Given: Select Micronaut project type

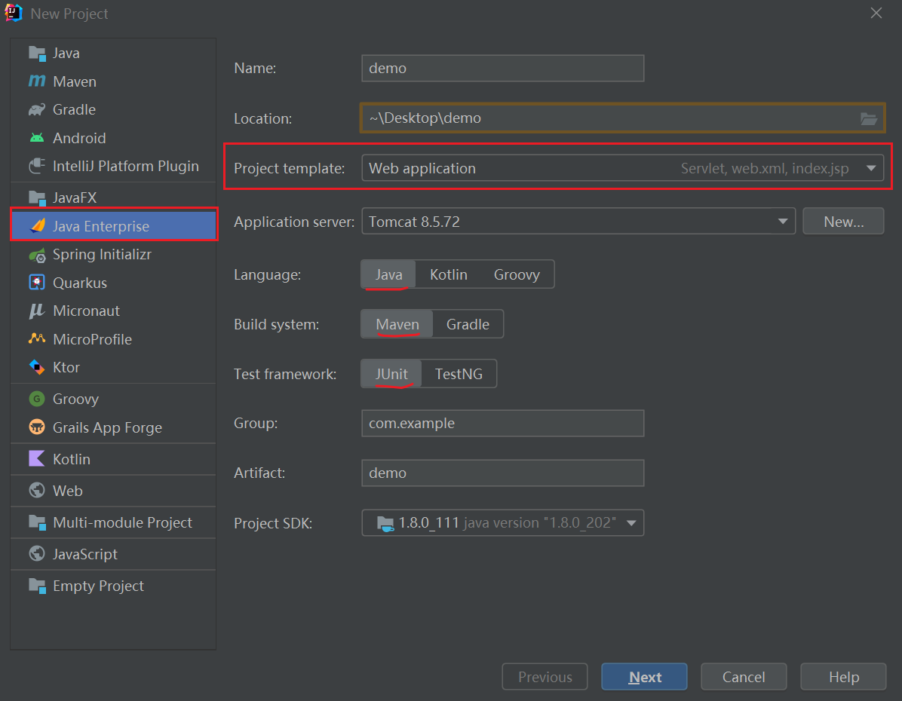Looking at the screenshot, I should click(x=113, y=311).
